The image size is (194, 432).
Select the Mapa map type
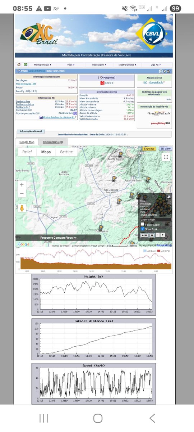46,152
